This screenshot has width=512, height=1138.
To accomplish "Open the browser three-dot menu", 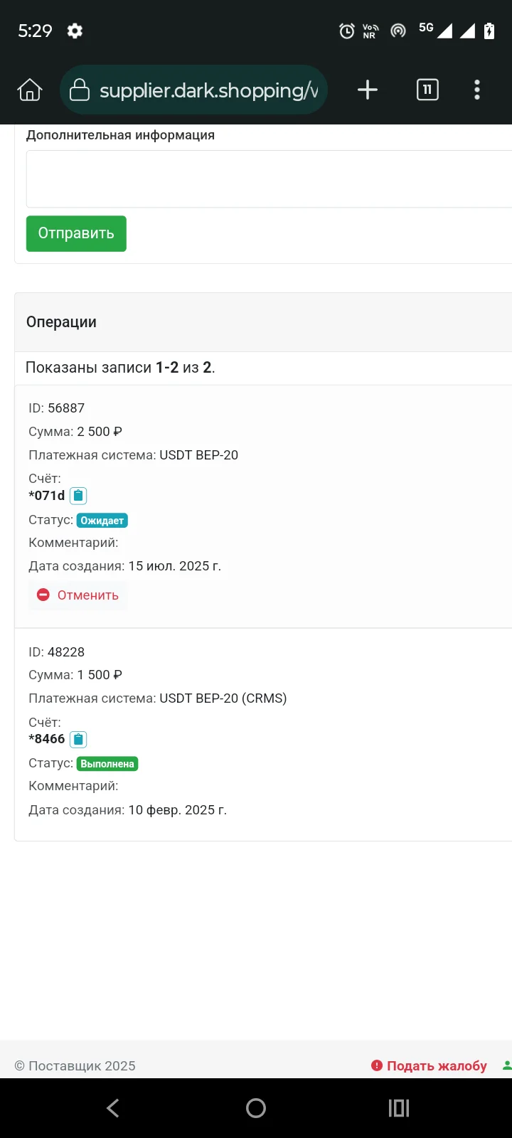I will [x=477, y=90].
